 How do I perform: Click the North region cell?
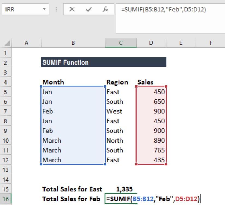point(121,141)
